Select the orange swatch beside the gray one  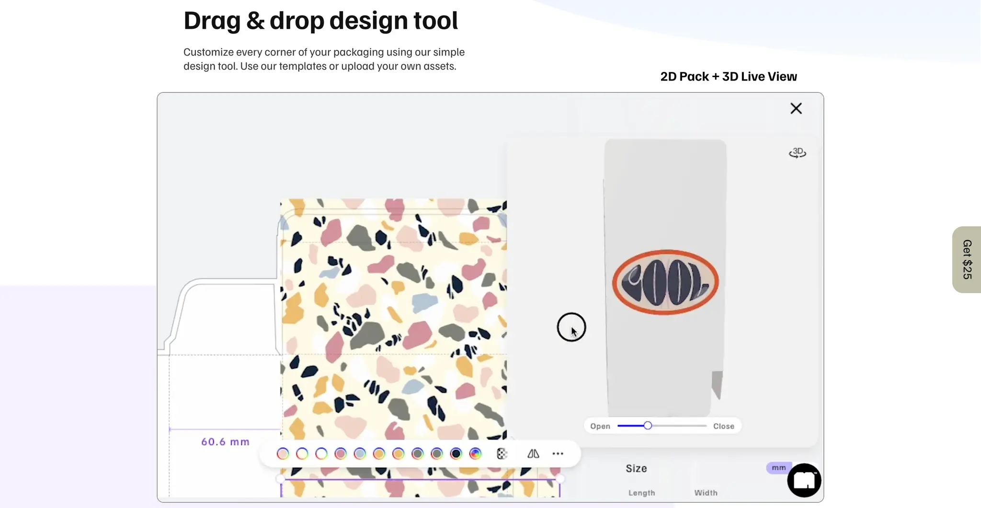click(398, 453)
